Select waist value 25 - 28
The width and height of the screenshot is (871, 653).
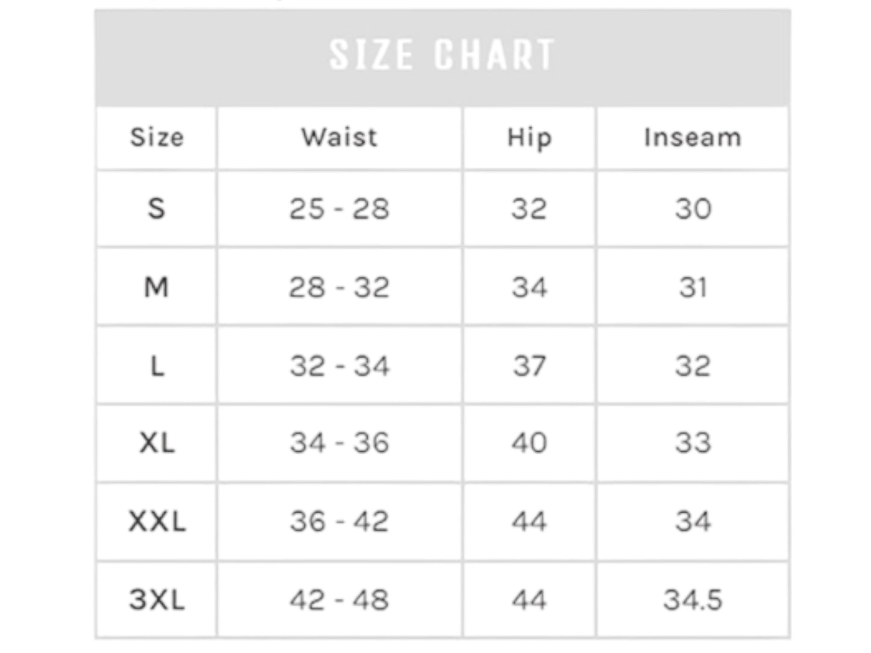[339, 209]
